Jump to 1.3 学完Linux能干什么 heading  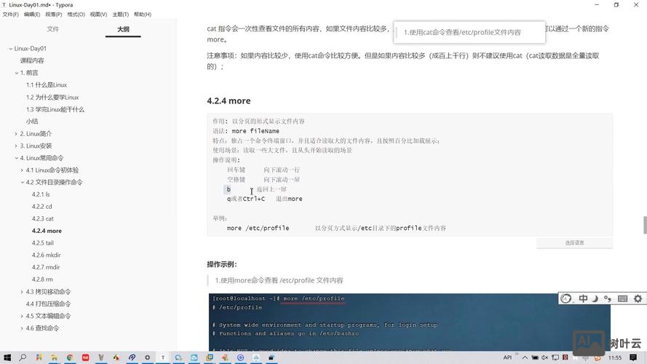[55, 109]
